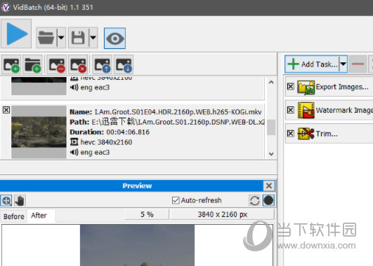This screenshot has height=266, width=373.
Task: Start batch processing with the blue play button
Action: 16,34
